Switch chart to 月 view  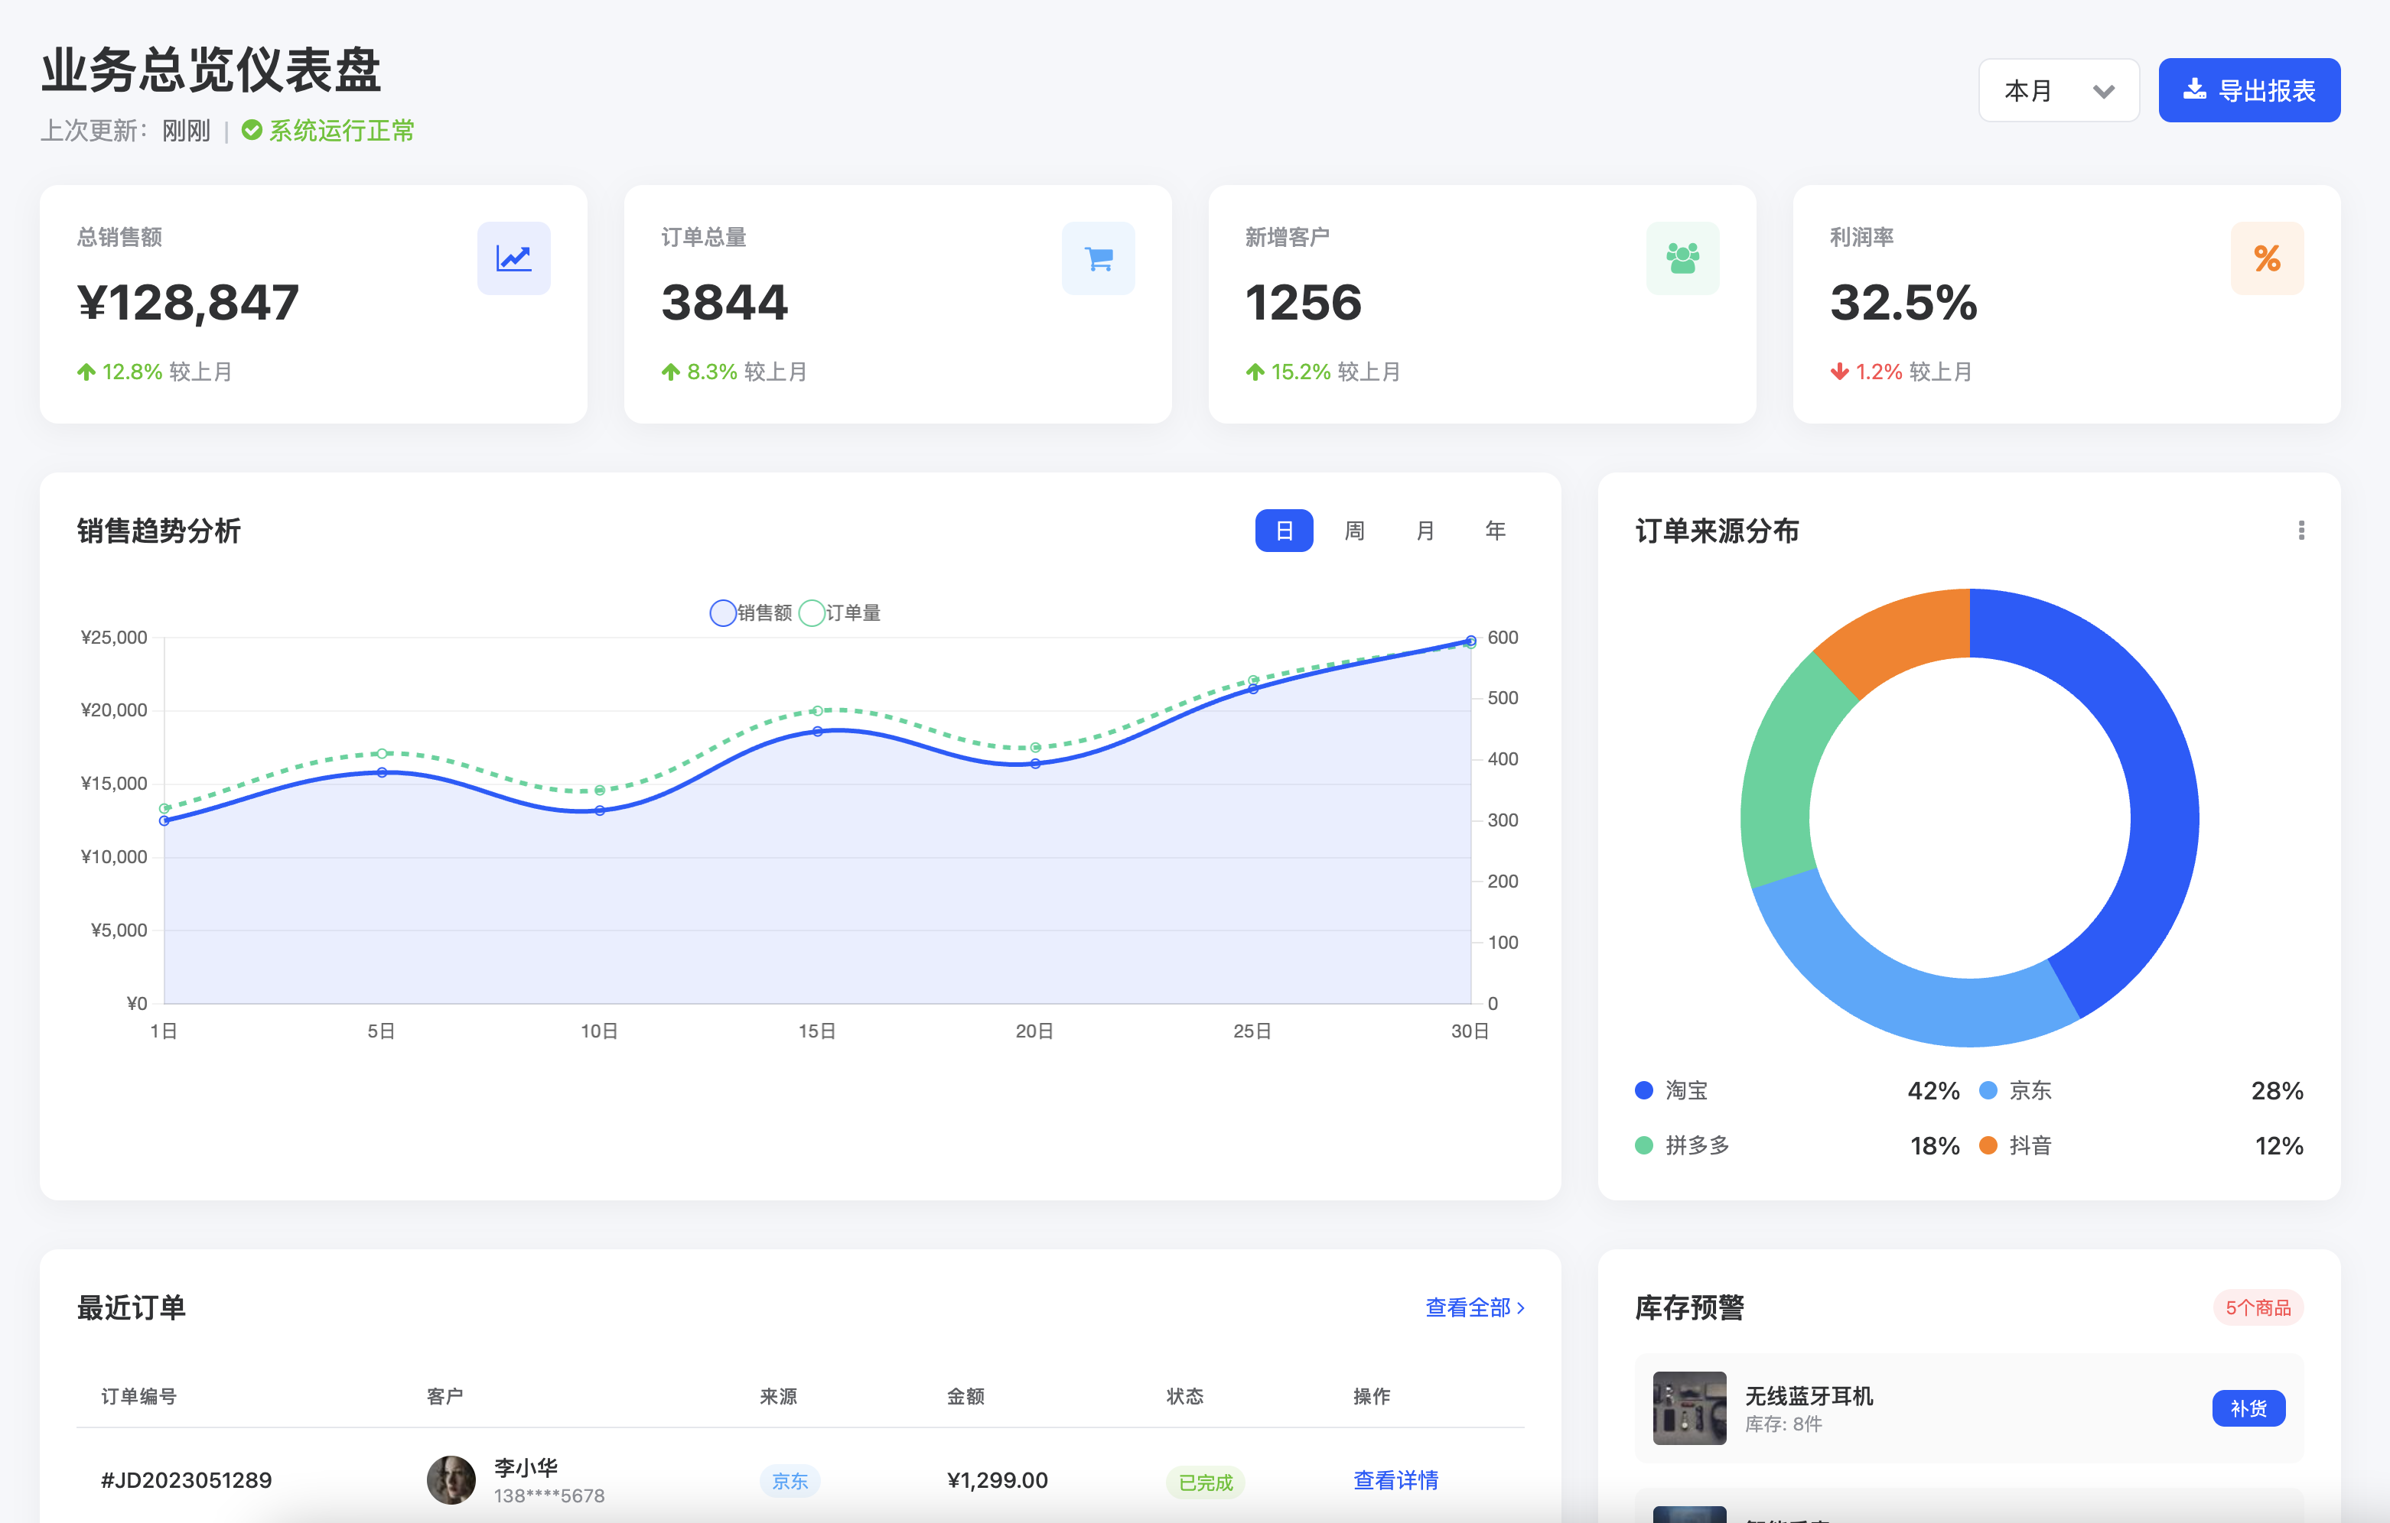coord(1425,531)
